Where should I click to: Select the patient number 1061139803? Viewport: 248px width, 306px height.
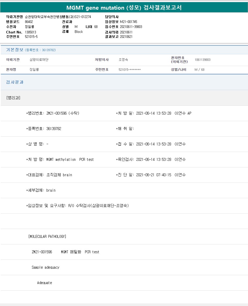202,60
